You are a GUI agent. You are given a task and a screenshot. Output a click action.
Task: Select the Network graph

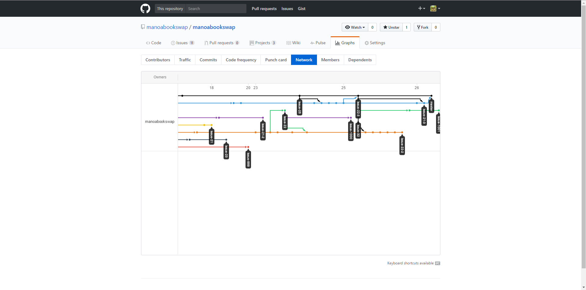point(304,60)
